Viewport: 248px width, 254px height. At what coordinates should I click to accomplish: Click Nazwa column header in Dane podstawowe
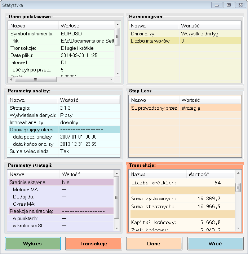coord(34,26)
